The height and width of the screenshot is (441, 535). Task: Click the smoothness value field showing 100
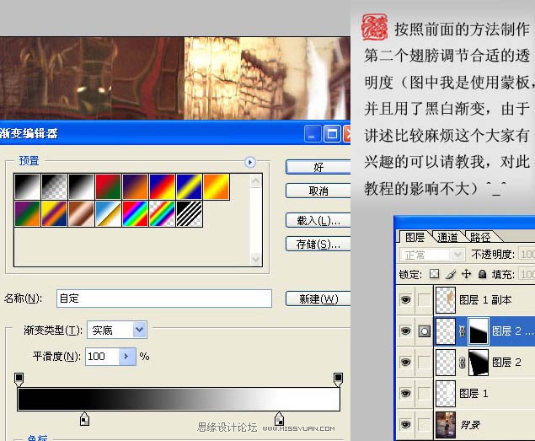tap(102, 357)
